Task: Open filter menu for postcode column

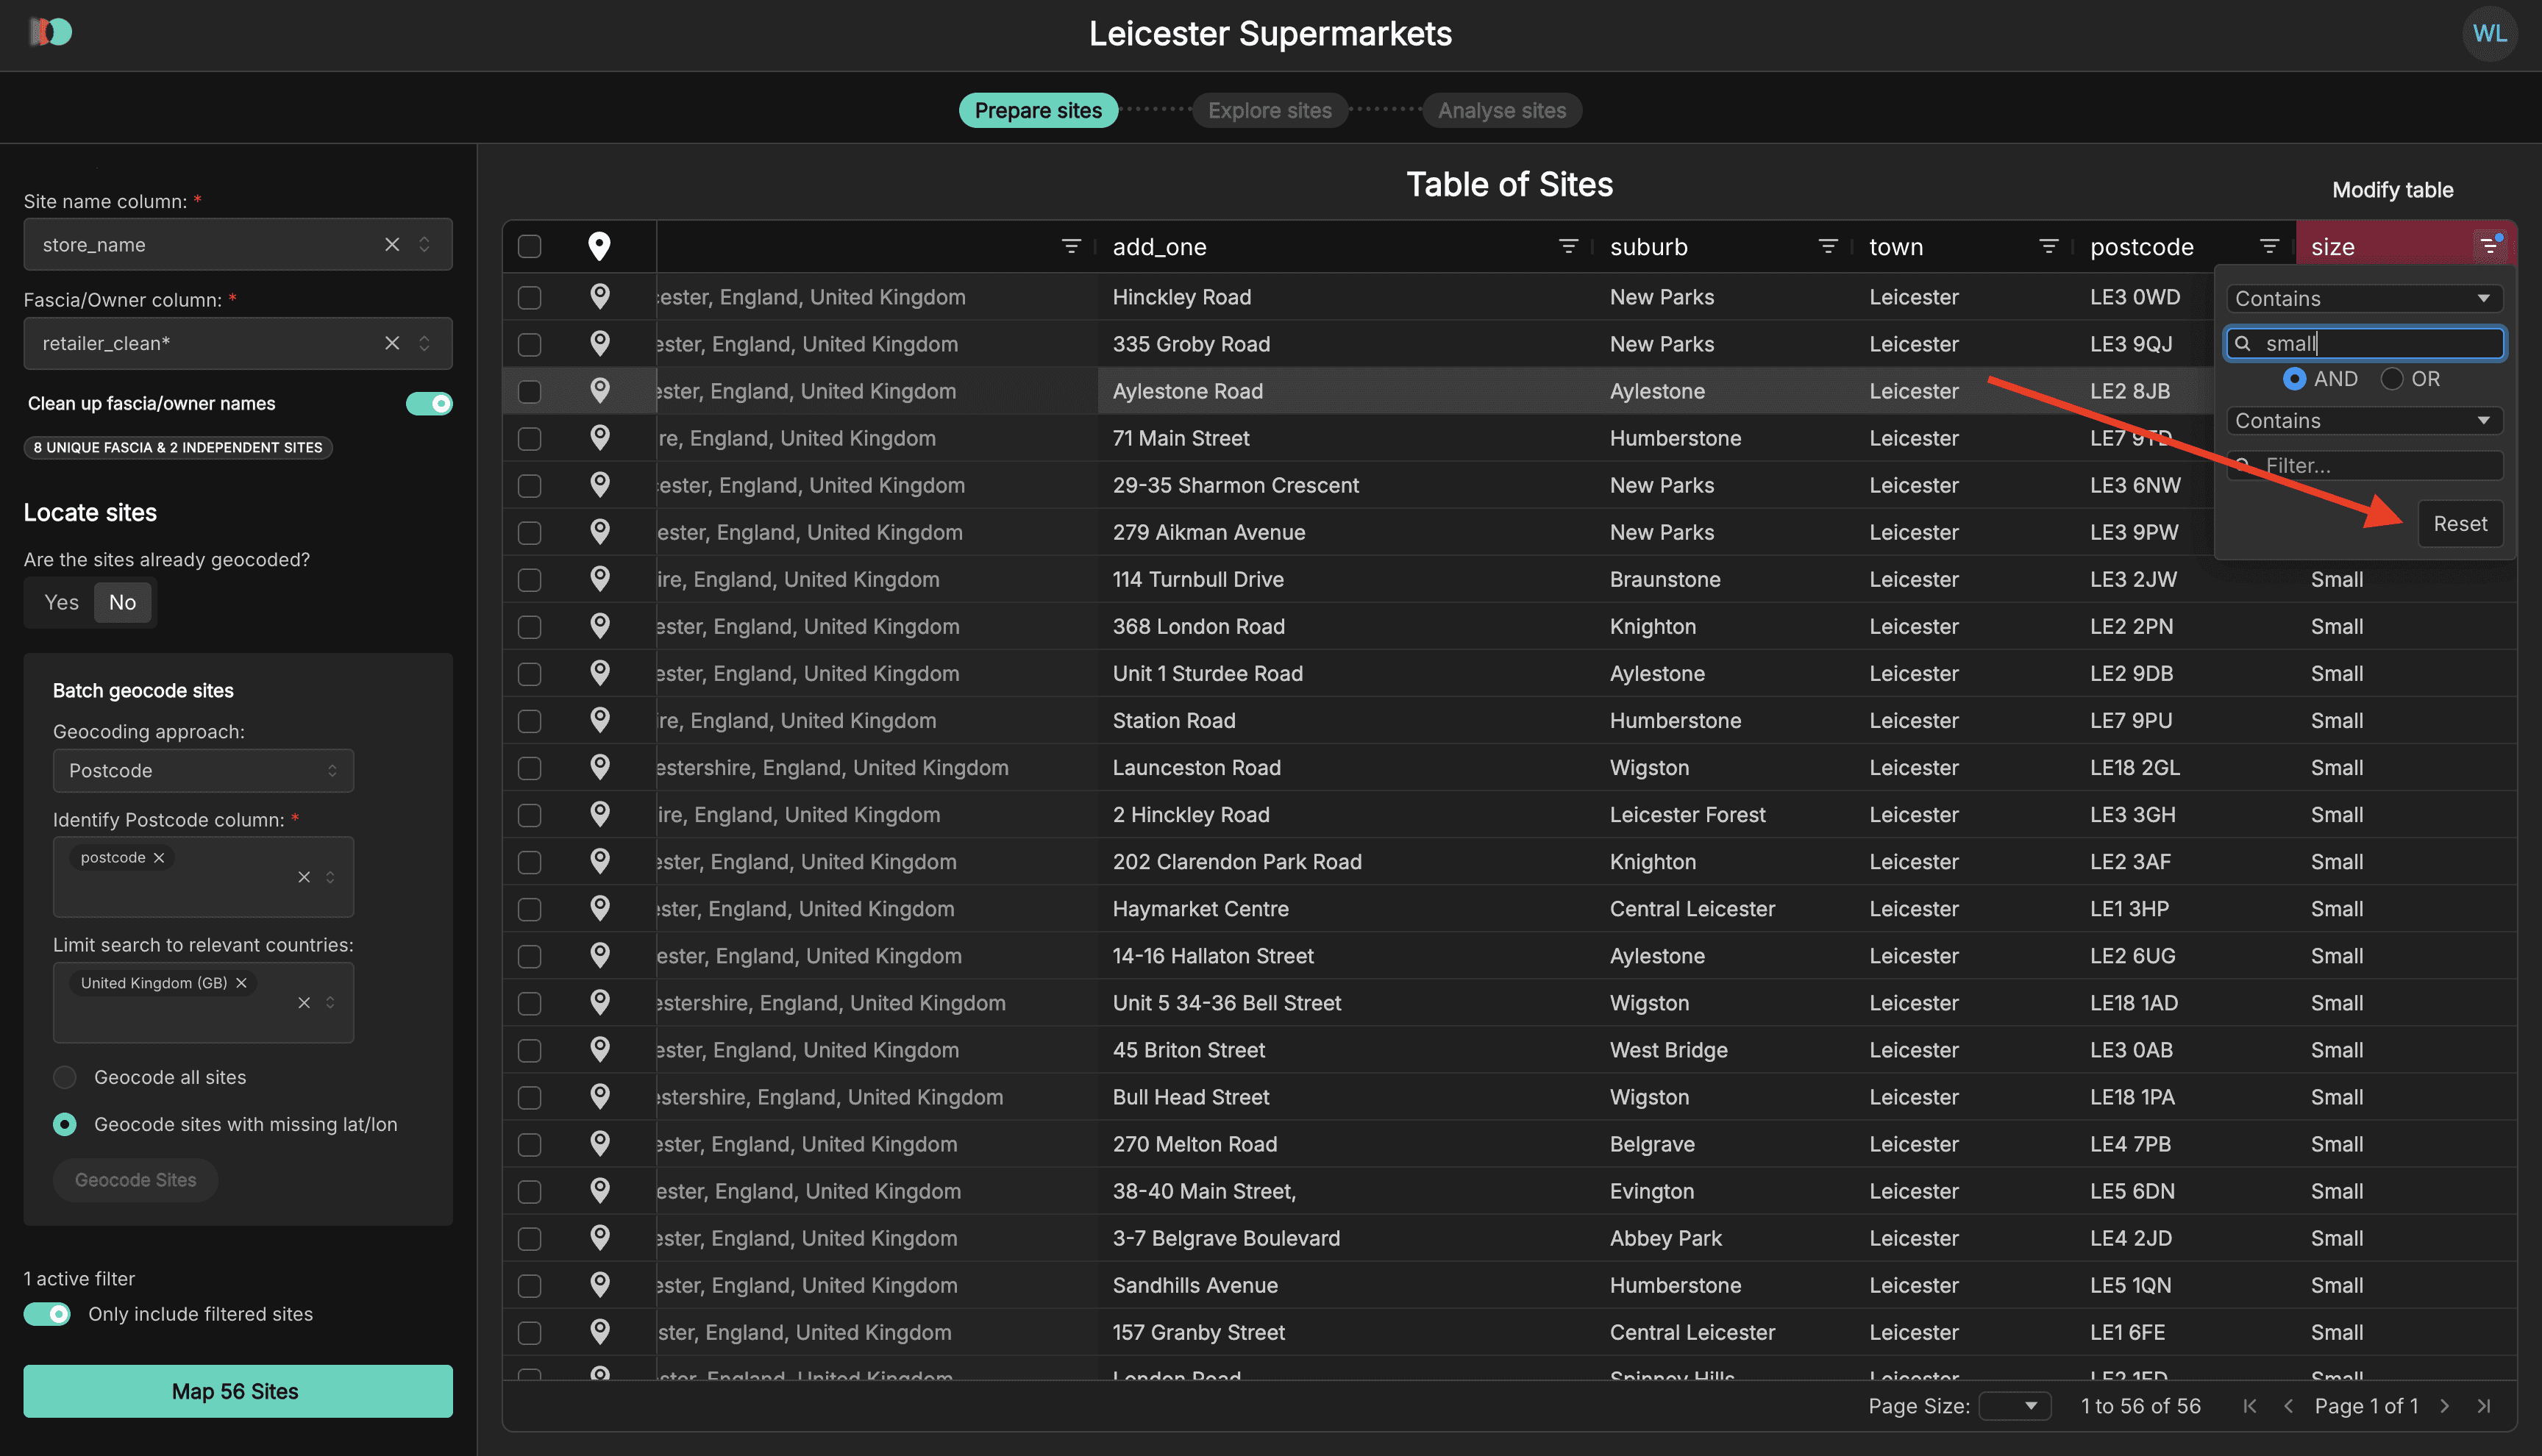Action: [2269, 246]
